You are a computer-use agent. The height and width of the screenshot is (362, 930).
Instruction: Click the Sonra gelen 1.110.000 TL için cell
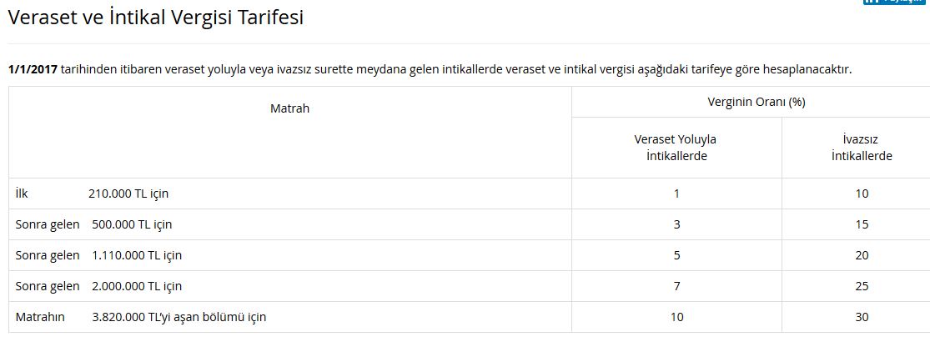(290, 255)
